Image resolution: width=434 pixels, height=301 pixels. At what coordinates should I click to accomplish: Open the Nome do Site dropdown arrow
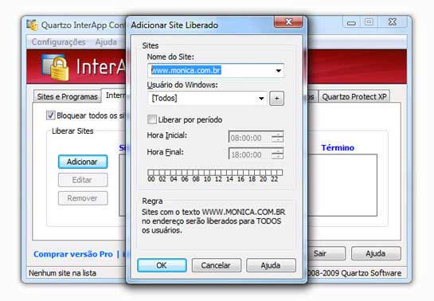[x=279, y=71]
